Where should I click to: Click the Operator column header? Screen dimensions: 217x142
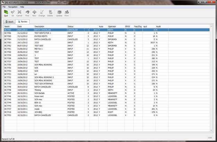[112, 26]
